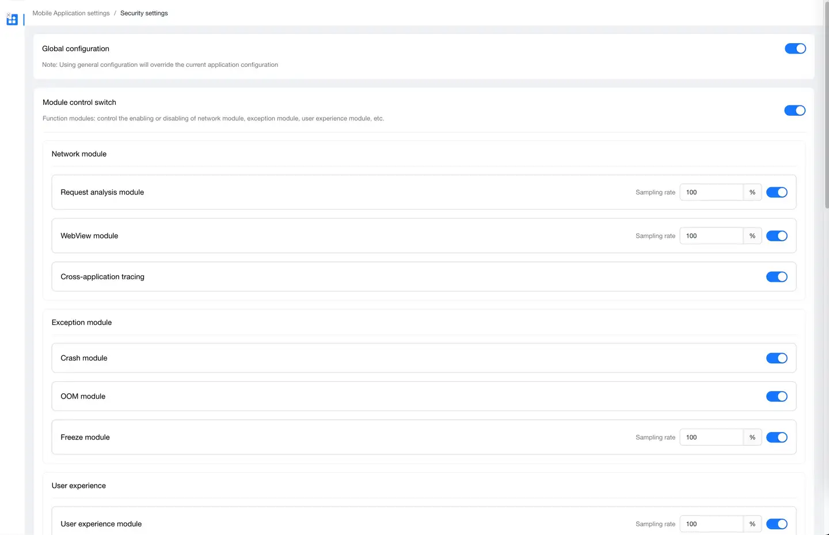This screenshot has width=829, height=535.
Task: Disable the Module control switch
Action: pos(794,111)
